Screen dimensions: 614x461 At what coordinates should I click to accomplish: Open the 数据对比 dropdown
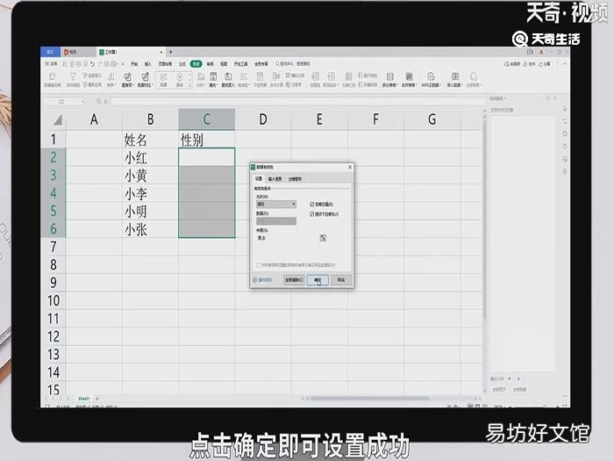(145, 80)
